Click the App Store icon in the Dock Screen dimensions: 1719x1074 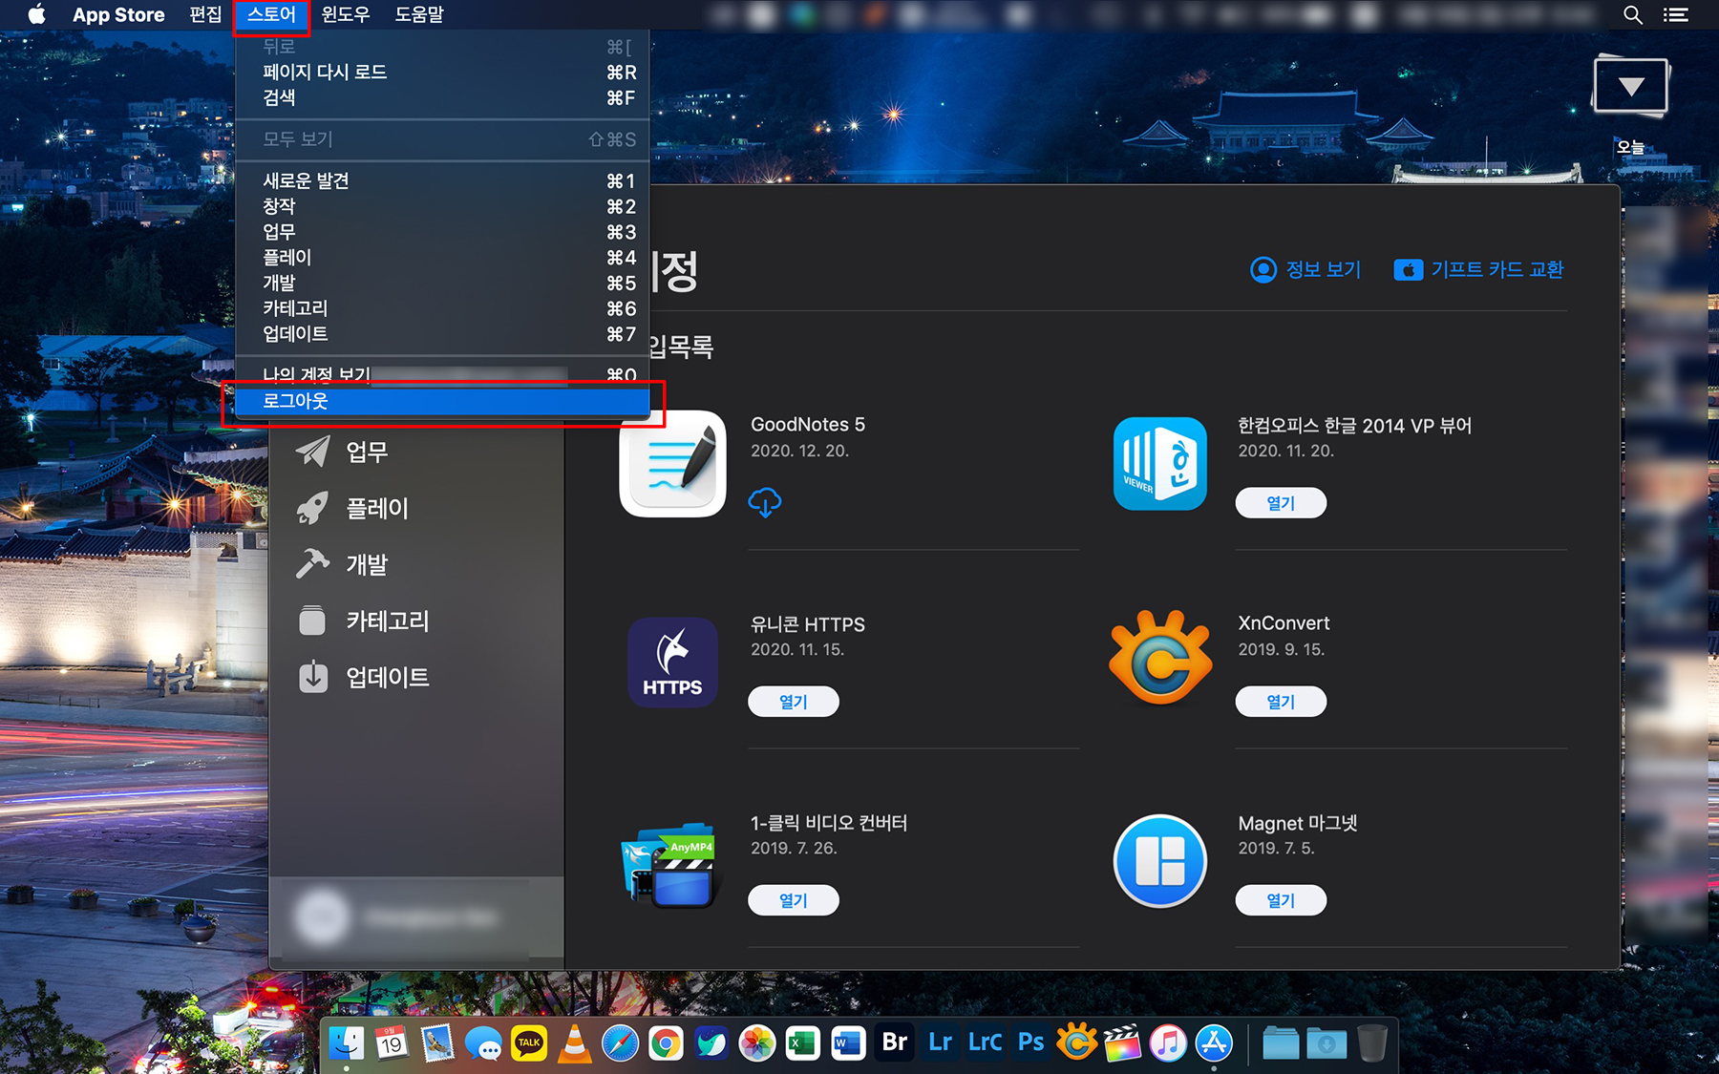(x=1214, y=1042)
